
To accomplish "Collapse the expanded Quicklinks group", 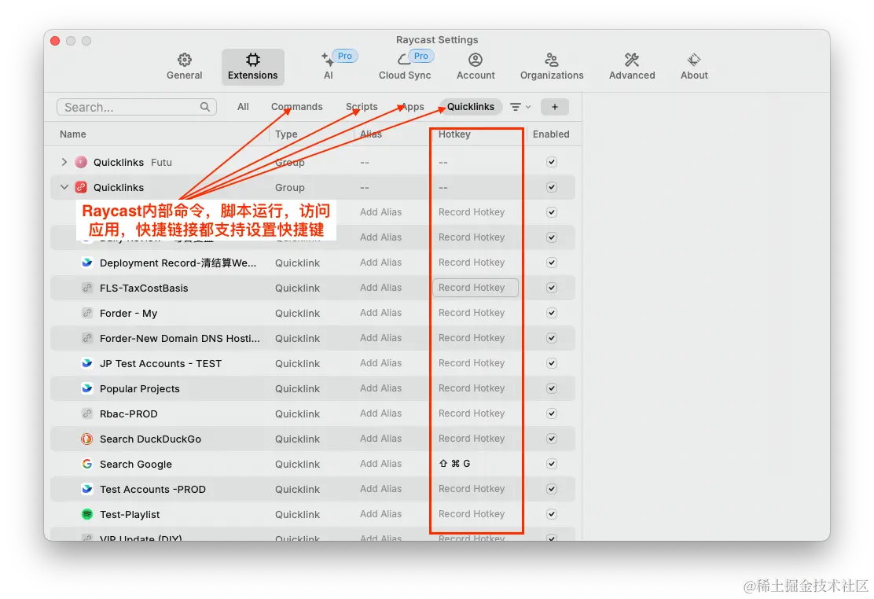I will tap(64, 187).
